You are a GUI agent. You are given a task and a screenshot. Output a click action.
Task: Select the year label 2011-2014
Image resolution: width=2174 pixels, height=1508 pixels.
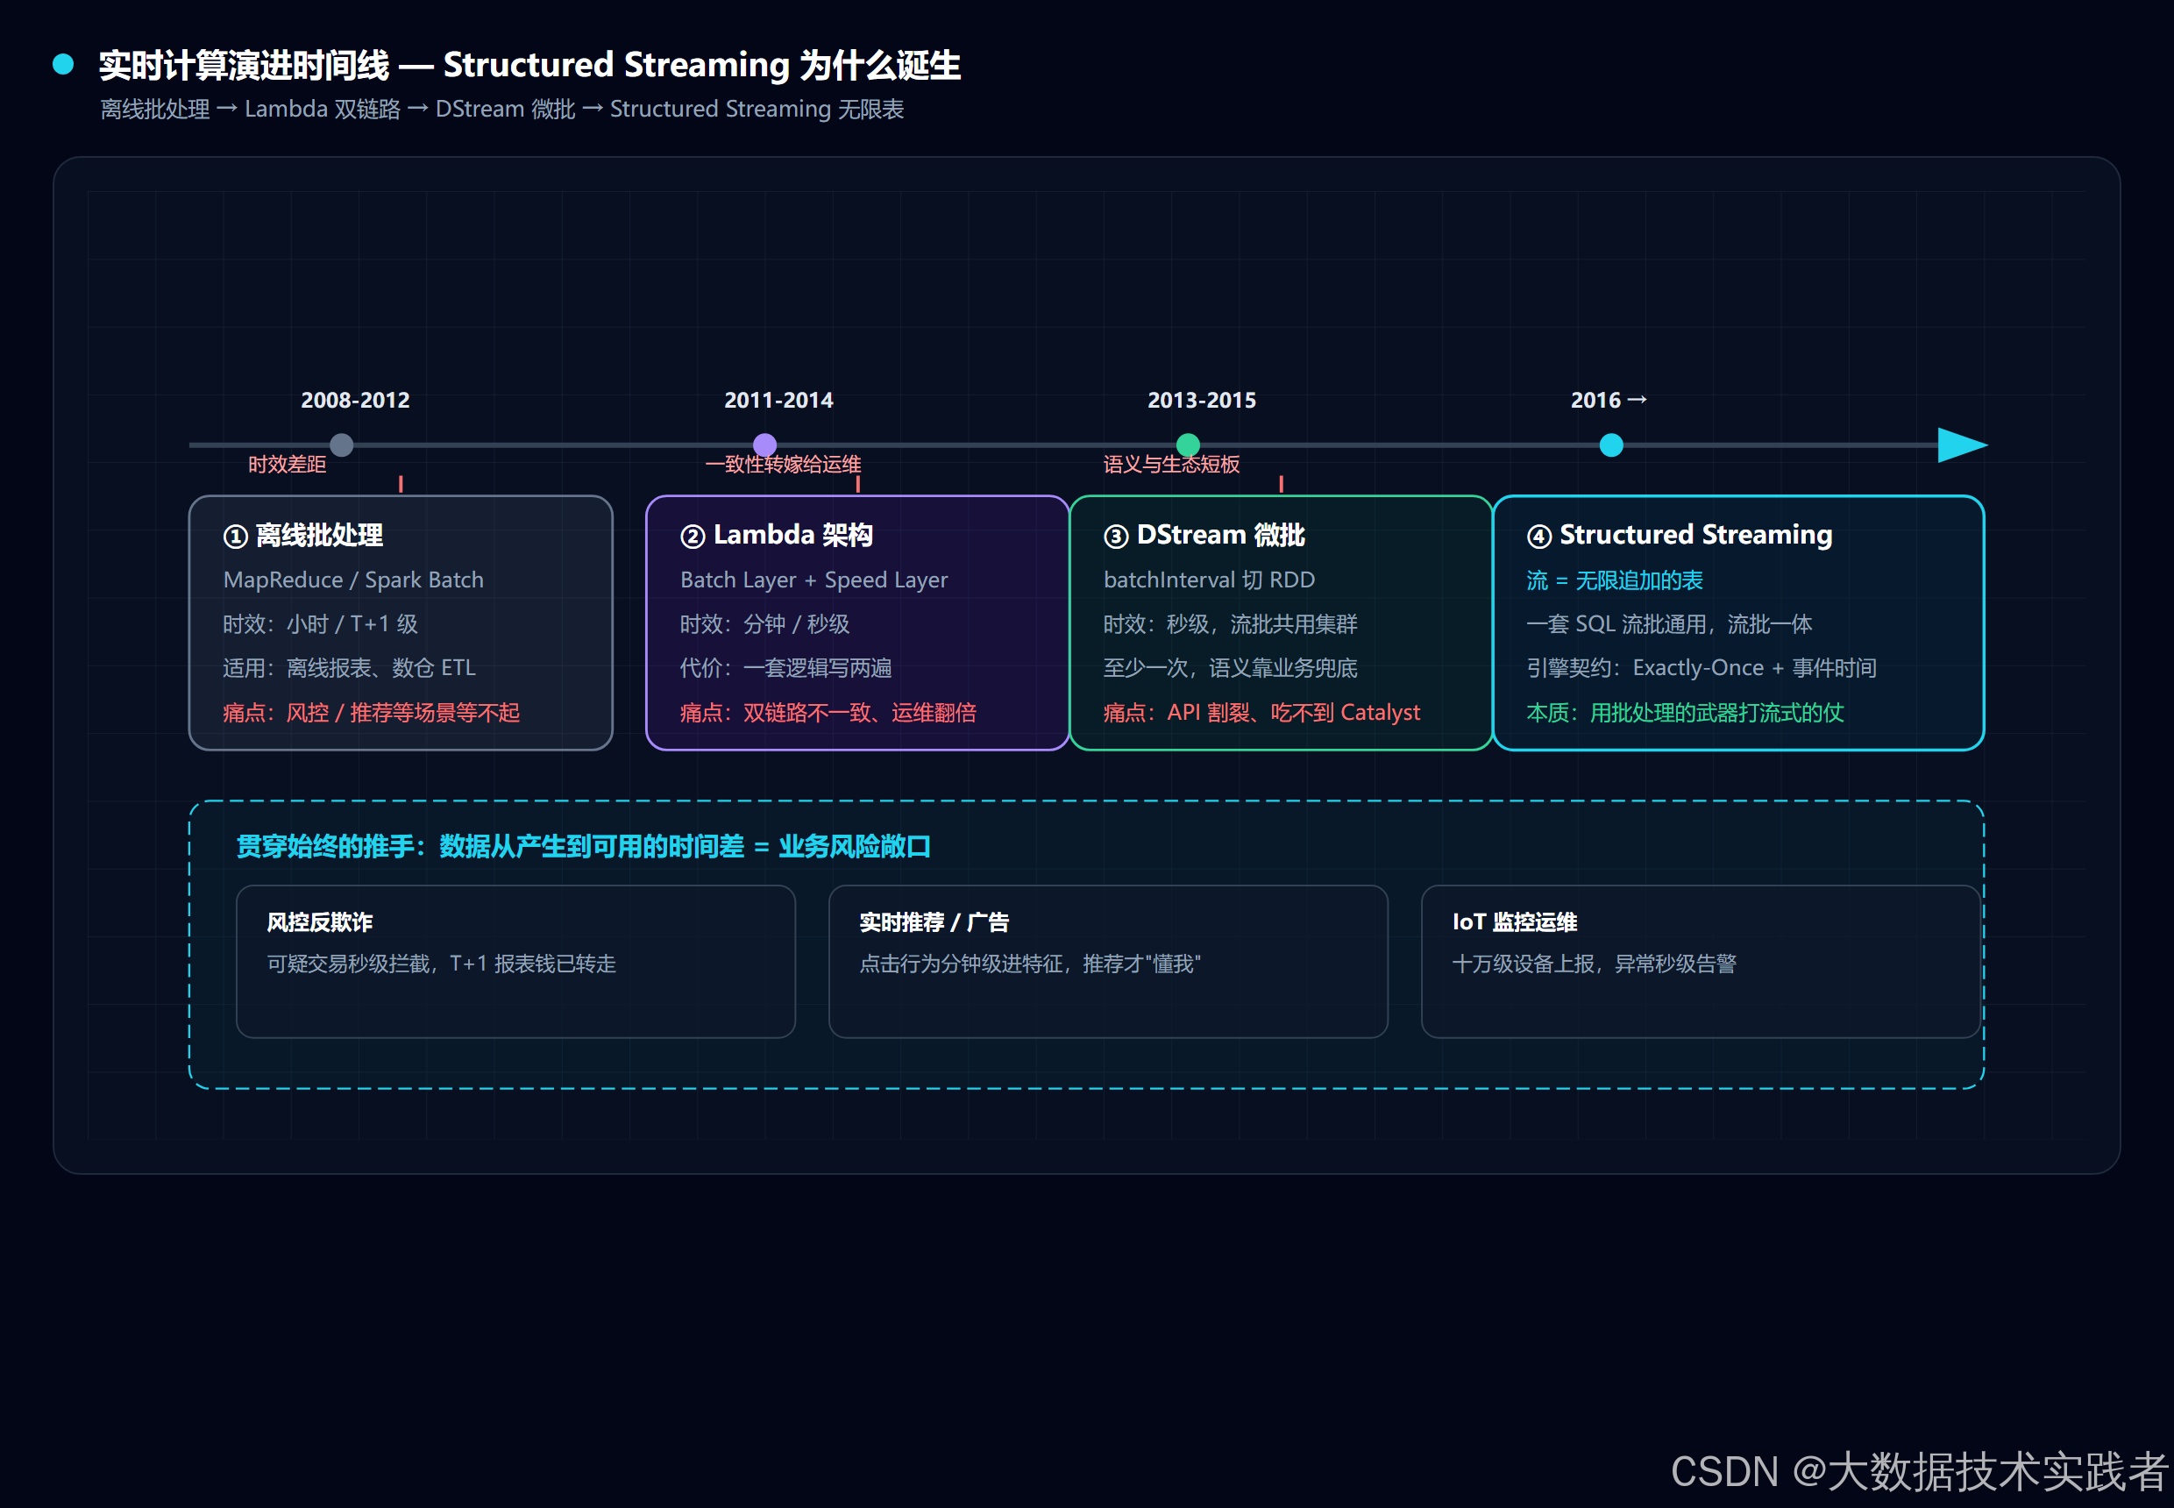(x=778, y=401)
